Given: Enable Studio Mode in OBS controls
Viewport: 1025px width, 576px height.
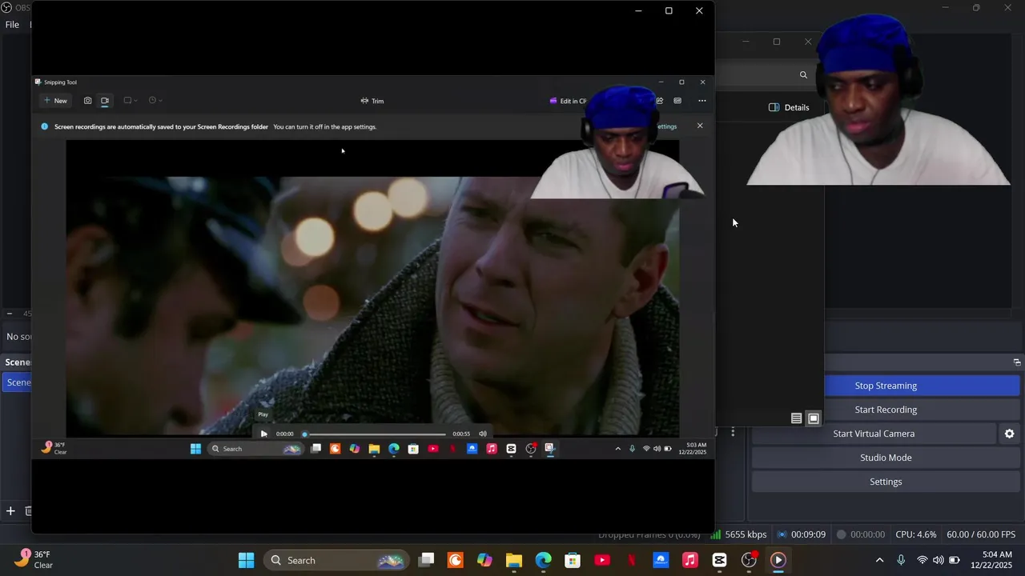Looking at the screenshot, I should click(x=886, y=458).
